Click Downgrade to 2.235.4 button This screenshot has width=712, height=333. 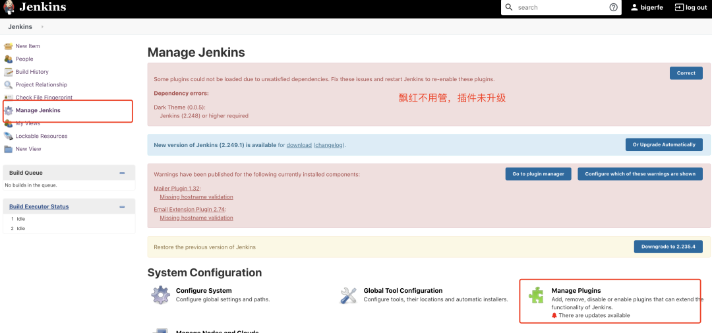[668, 247]
